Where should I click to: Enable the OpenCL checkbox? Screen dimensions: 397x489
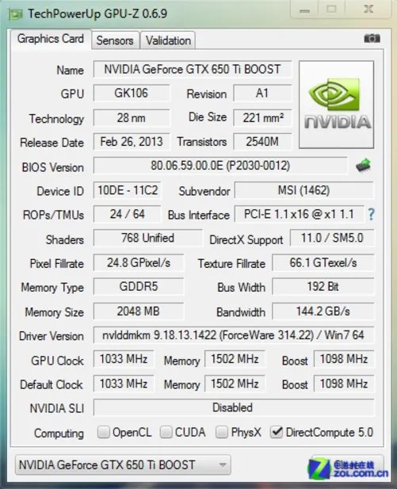pyautogui.click(x=104, y=432)
